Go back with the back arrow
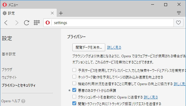 coord(6,23)
